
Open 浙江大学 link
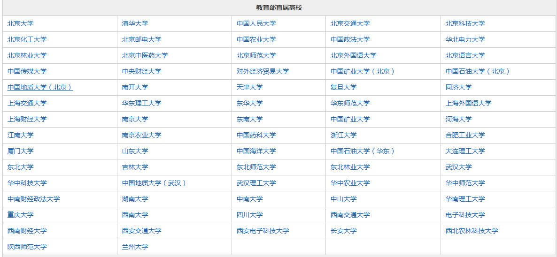point(343,136)
